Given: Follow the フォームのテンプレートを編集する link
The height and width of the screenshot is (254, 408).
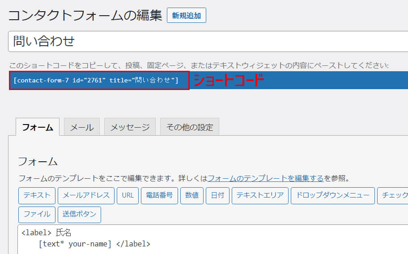Looking at the screenshot, I should pos(265,178).
